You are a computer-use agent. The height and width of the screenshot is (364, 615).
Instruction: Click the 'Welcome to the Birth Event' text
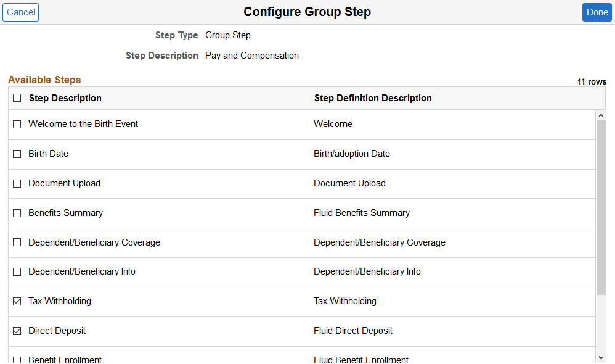click(83, 124)
